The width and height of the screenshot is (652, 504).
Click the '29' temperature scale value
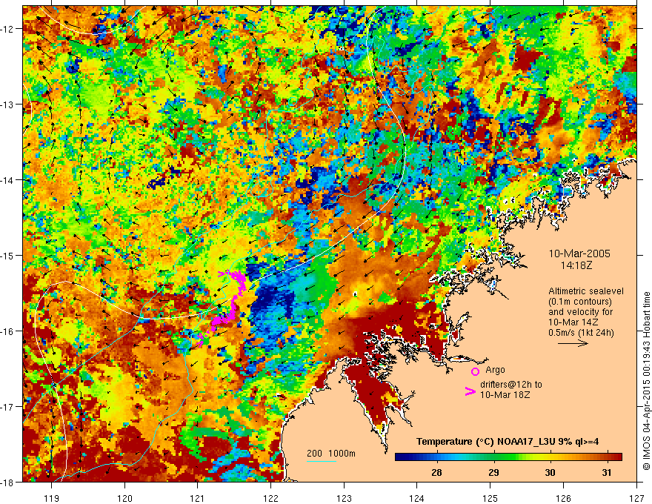(x=493, y=472)
